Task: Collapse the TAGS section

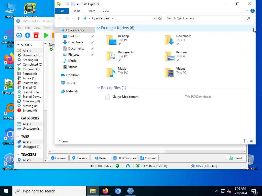Action: pyautogui.click(x=18, y=136)
